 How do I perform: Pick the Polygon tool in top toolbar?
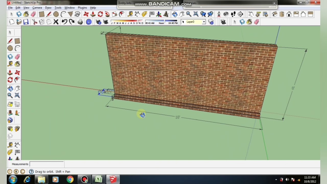(70, 14)
